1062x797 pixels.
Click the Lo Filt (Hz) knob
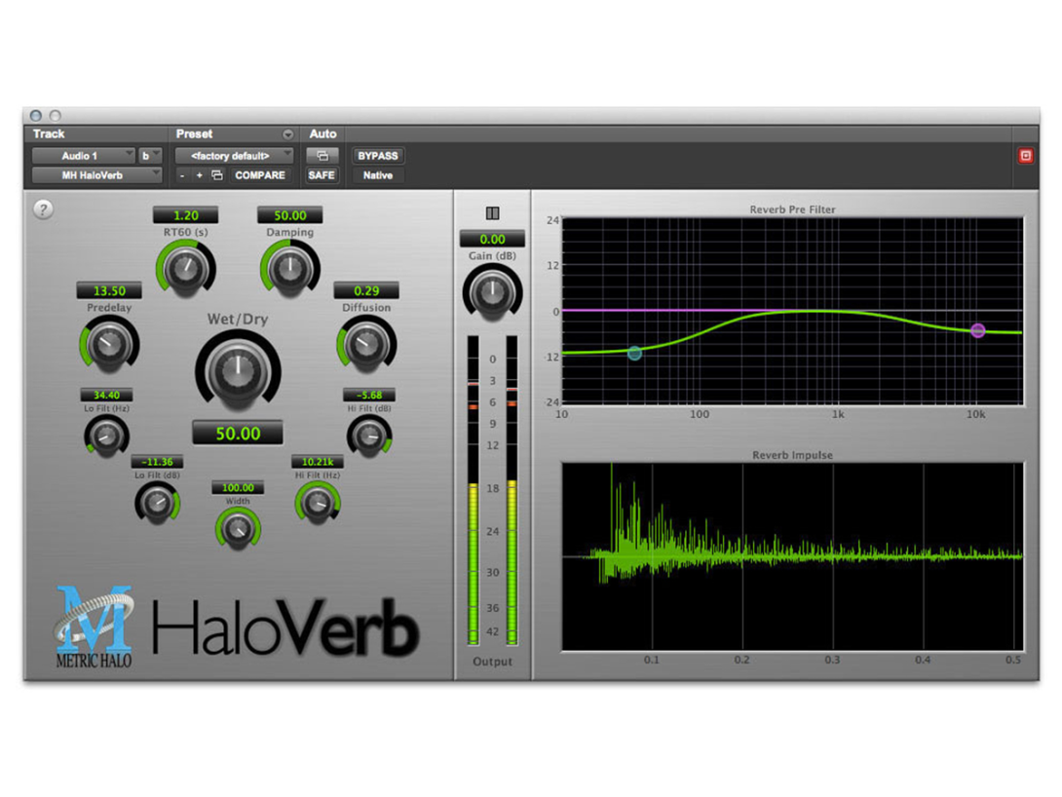(106, 436)
